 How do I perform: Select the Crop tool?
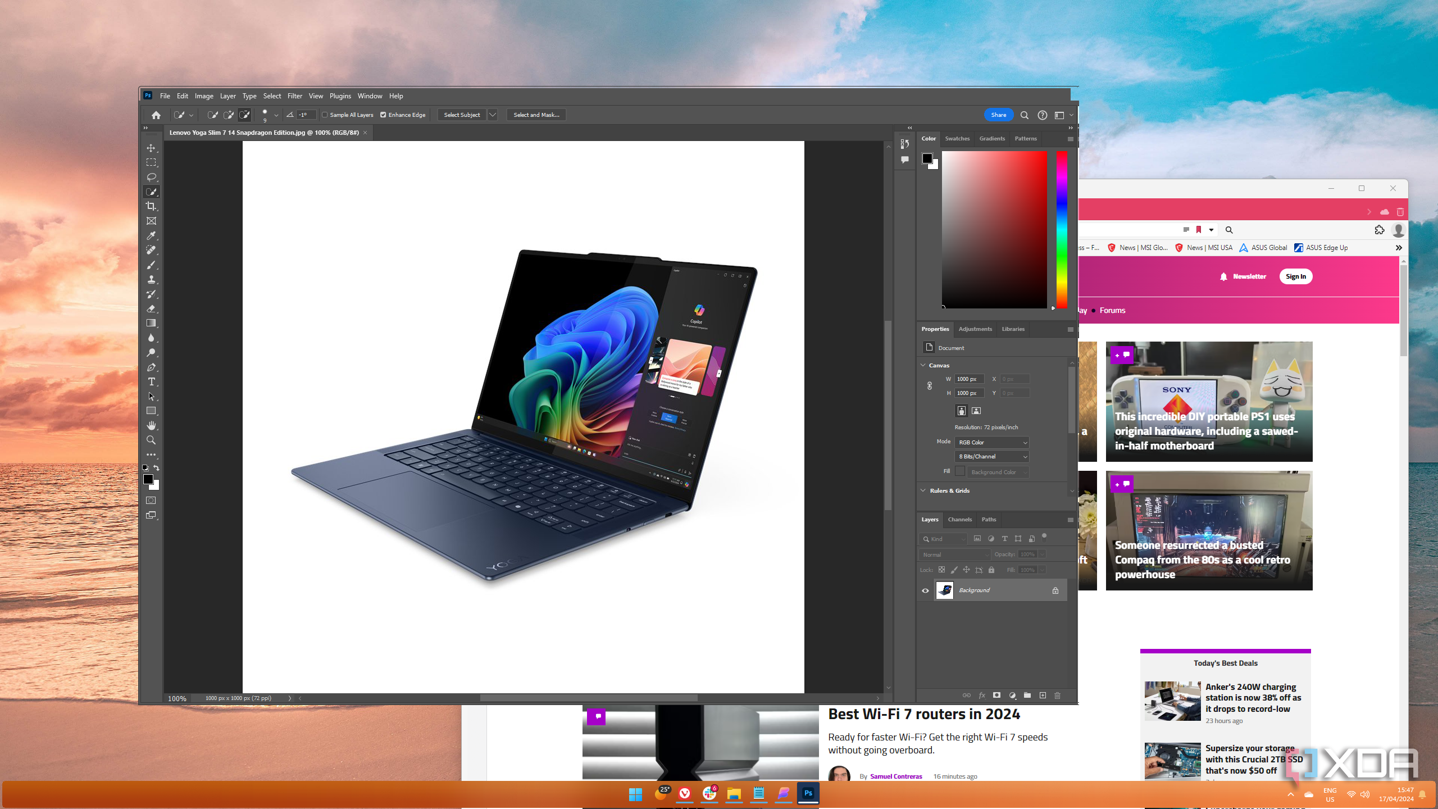point(151,206)
